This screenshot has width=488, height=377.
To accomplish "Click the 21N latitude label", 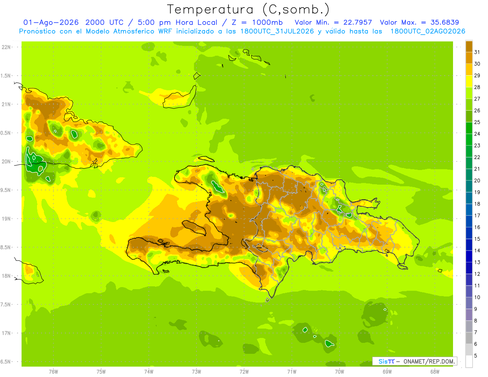I will [x=6, y=105].
